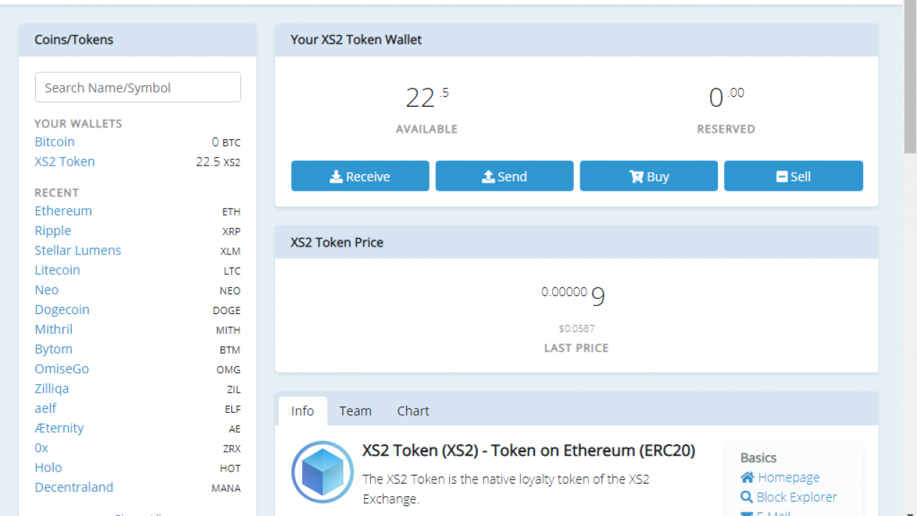Click the Block Explorer magnifier icon
This screenshot has width=917, height=516.
[747, 497]
